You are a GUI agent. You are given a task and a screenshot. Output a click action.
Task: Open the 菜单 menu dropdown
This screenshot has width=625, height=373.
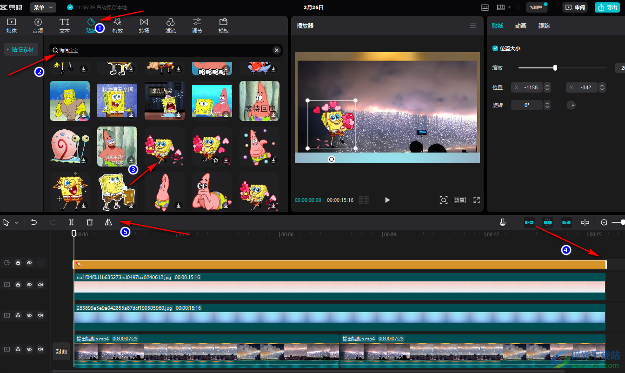click(43, 7)
